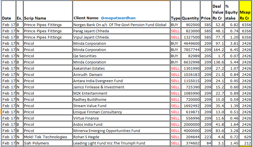Viewport: 253px width, 147px height.
Task: Click Antara India Evergreen Fund cell
Action: coord(121,81)
